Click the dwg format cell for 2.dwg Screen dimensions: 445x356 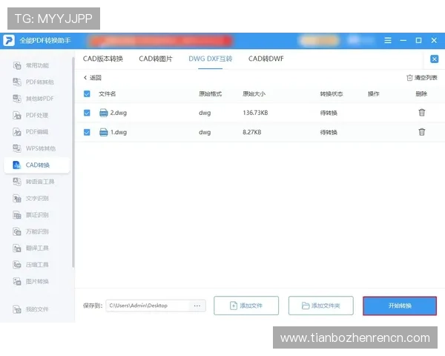click(205, 113)
